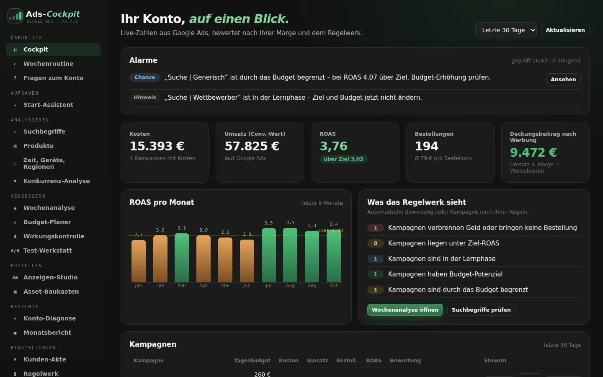Click the icon next to Suchbegriffe
Viewport: 603px width, 377px height.
pos(15,132)
